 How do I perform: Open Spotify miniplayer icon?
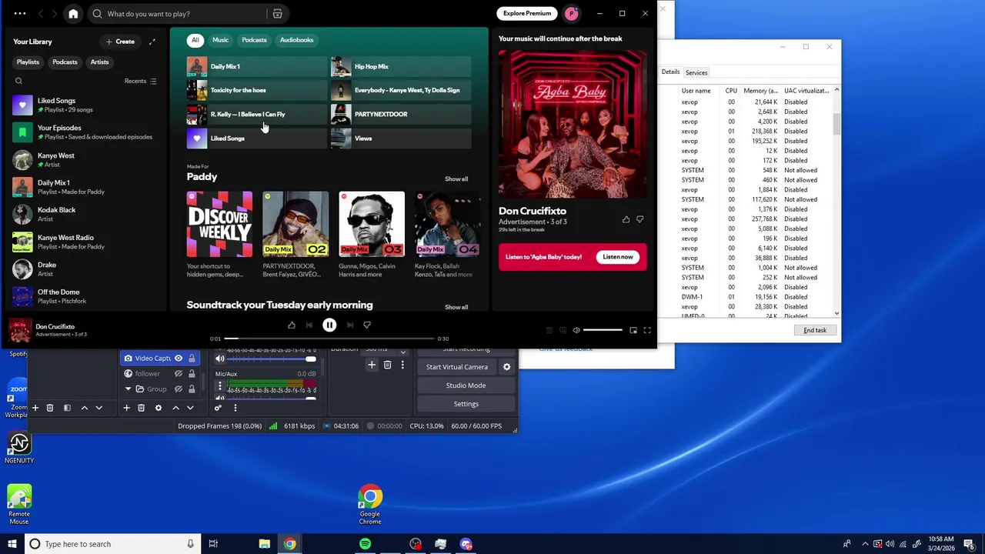(x=633, y=330)
